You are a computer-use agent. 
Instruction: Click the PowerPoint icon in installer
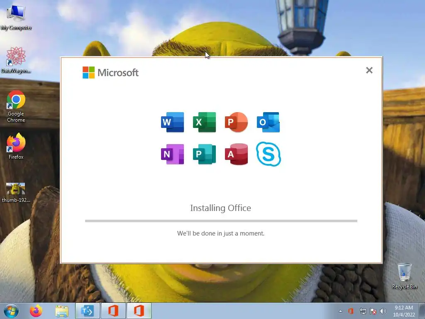coord(236,122)
